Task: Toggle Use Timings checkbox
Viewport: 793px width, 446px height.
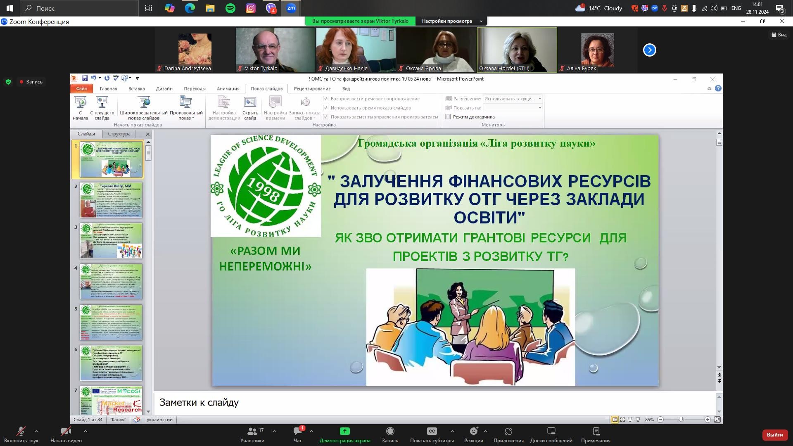Action: pyautogui.click(x=325, y=108)
